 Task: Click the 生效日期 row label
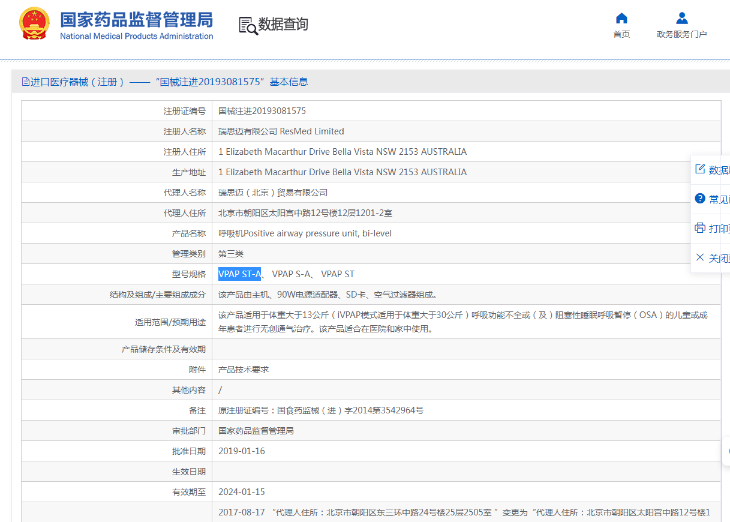tap(189, 472)
